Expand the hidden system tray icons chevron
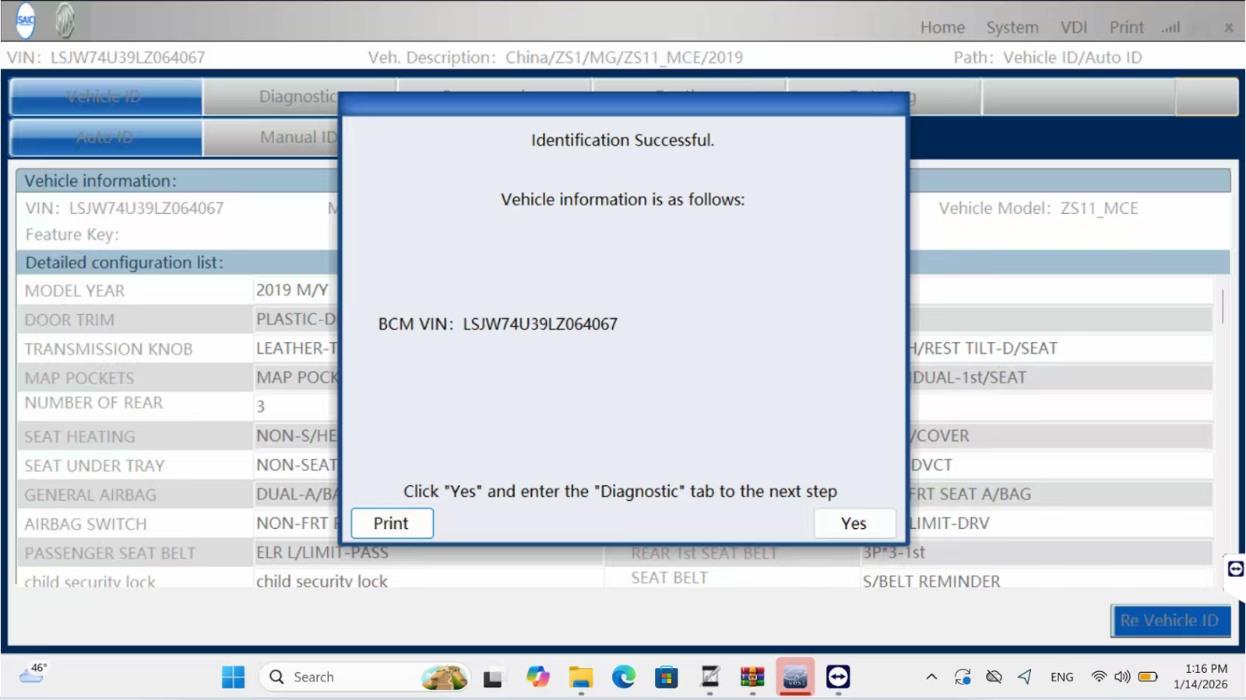Viewport: 1246px width, 700px height. pyautogui.click(x=931, y=677)
